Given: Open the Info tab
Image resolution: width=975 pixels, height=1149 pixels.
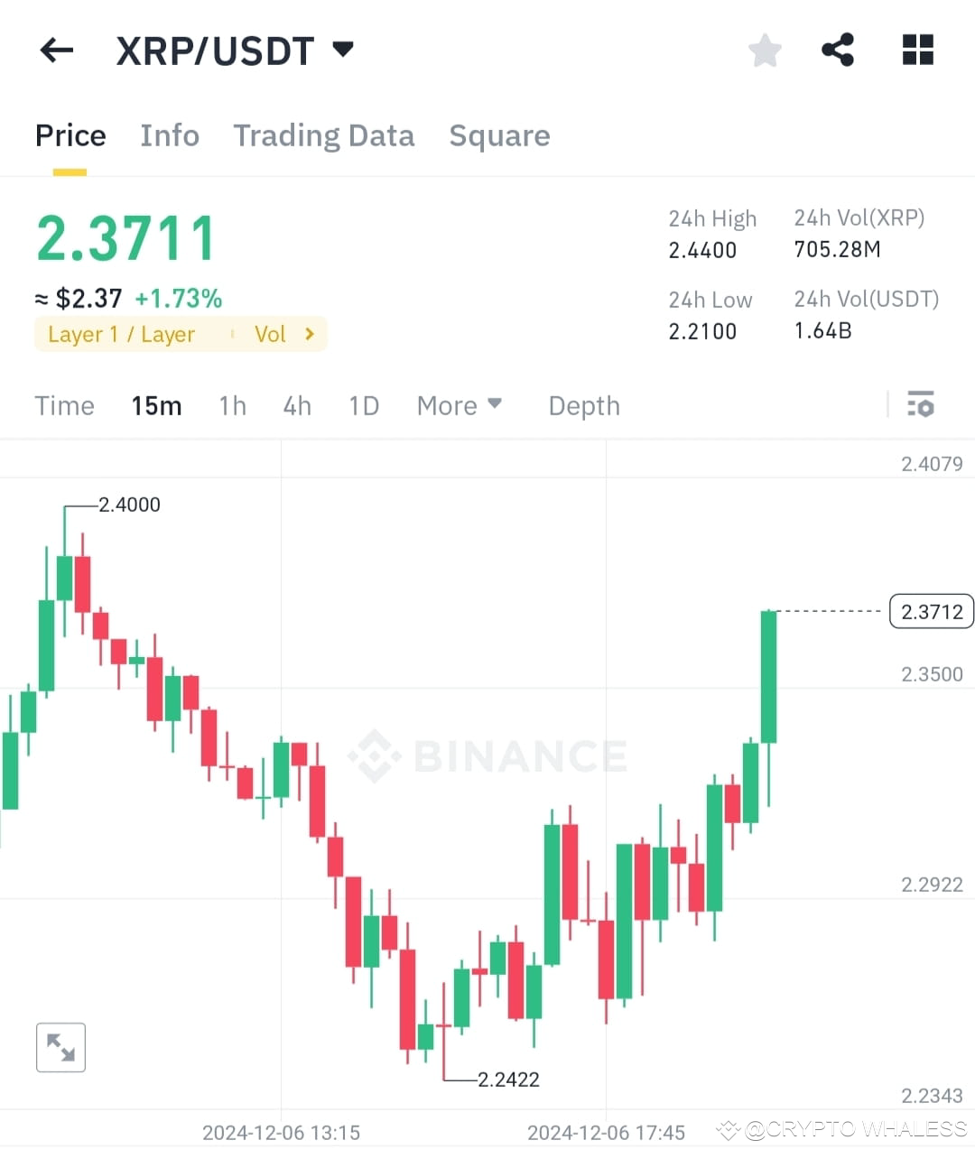Looking at the screenshot, I should coord(170,135).
